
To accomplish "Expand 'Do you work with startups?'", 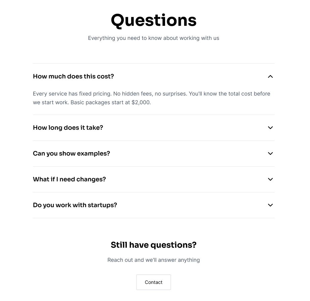I will point(75,205).
